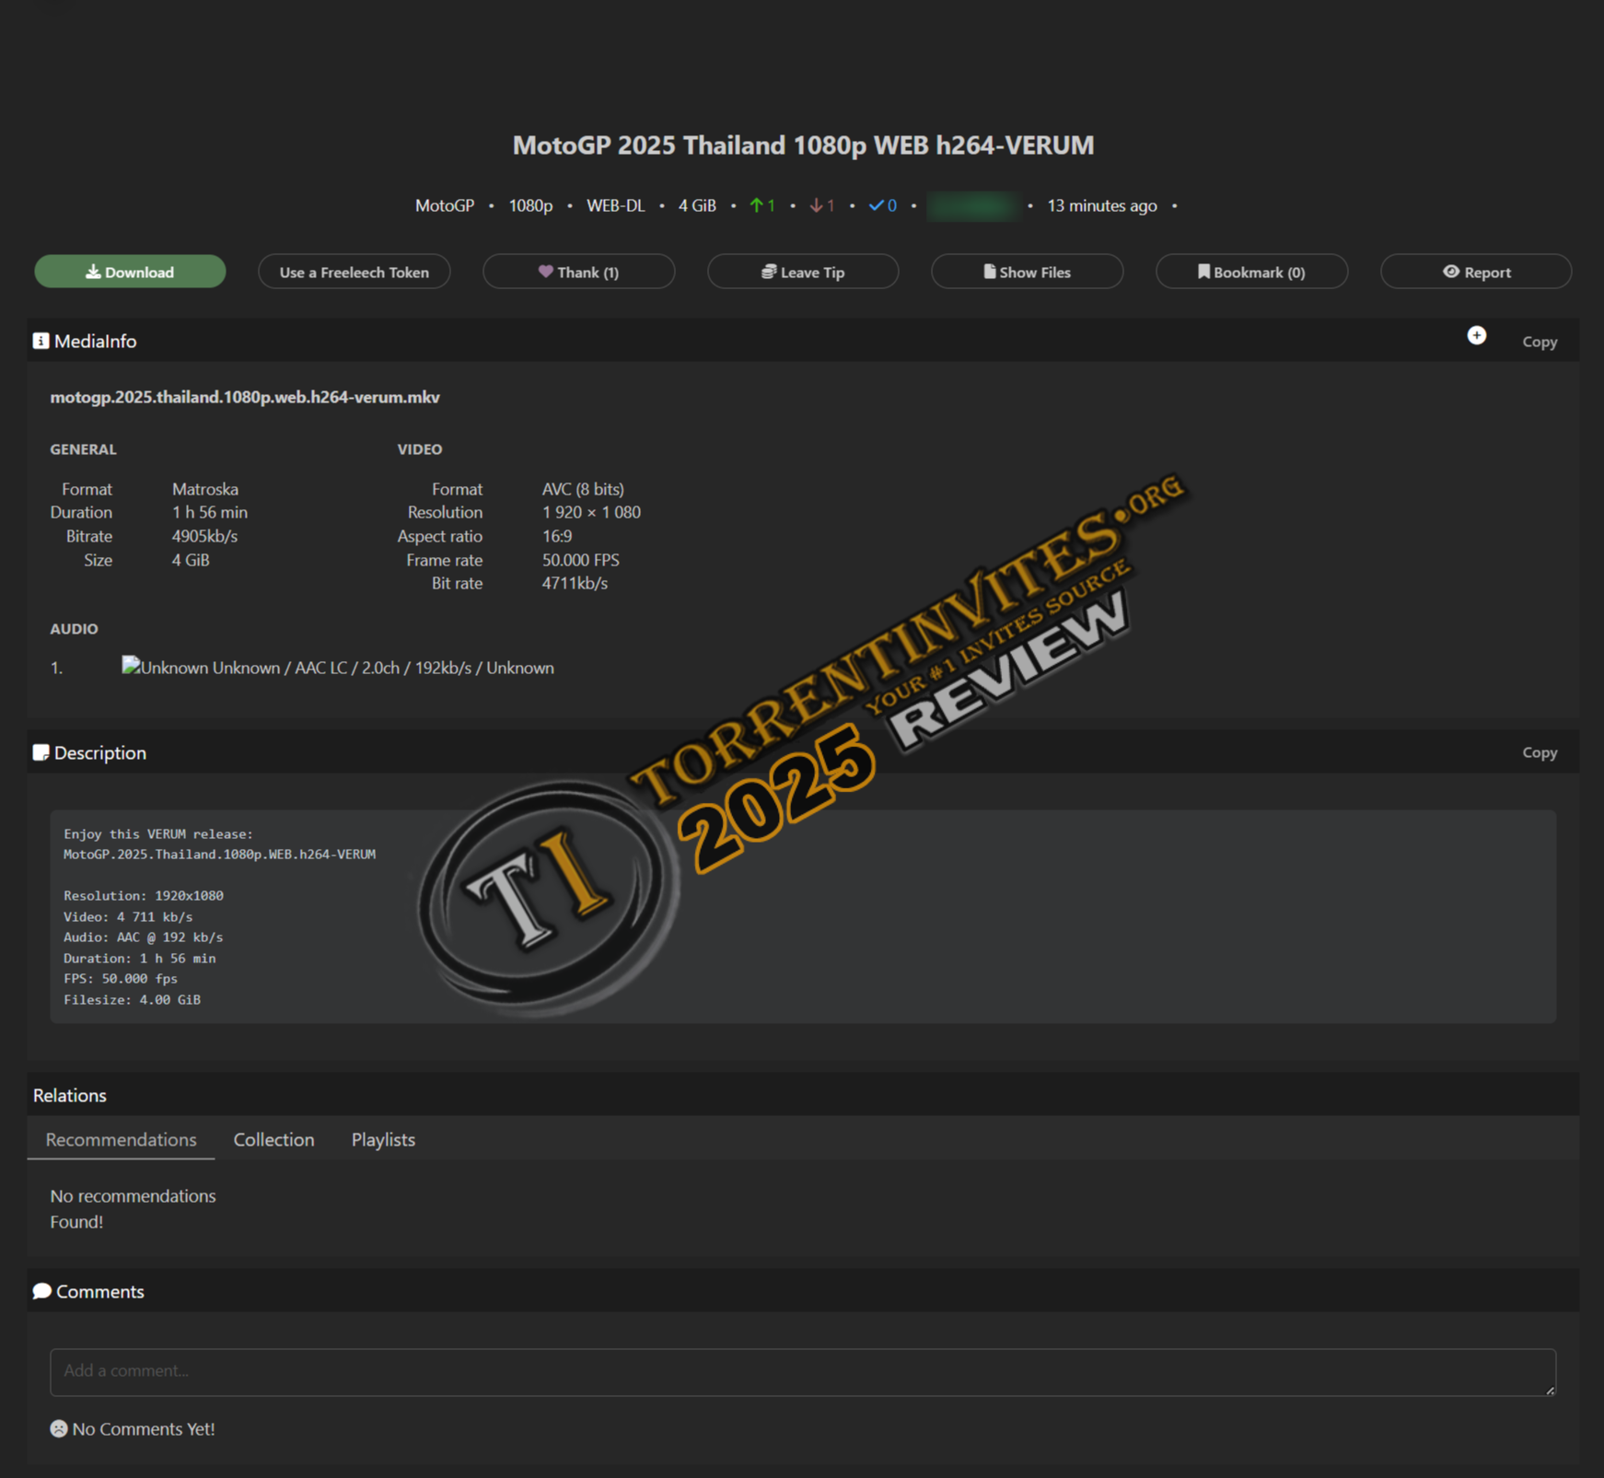
Task: Show Files of the torrent
Action: (x=1027, y=272)
